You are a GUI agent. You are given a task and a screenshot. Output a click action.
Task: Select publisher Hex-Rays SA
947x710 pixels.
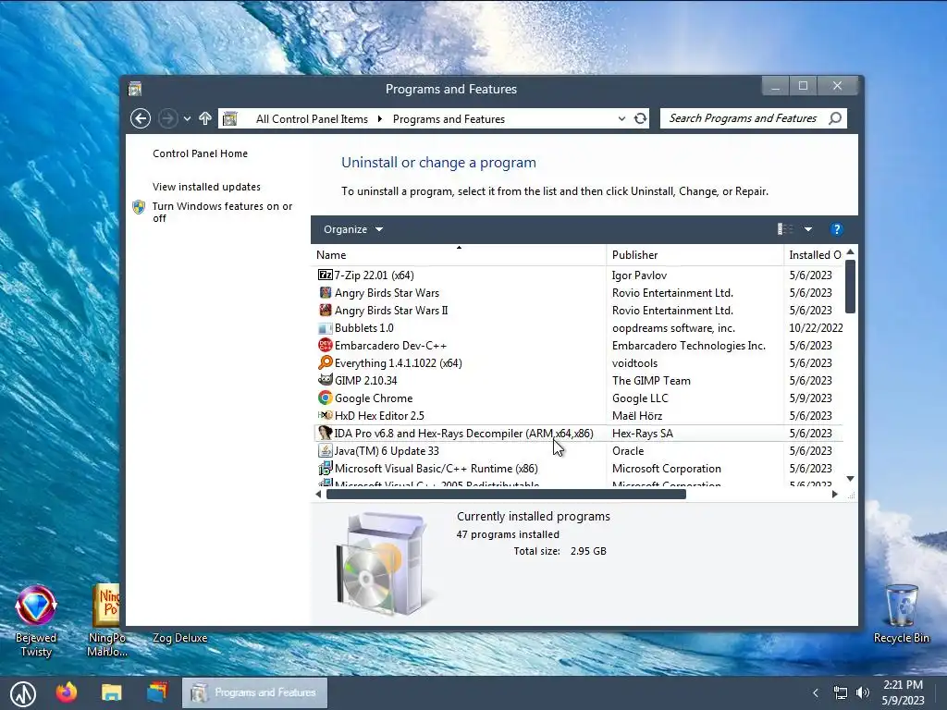pyautogui.click(x=642, y=434)
